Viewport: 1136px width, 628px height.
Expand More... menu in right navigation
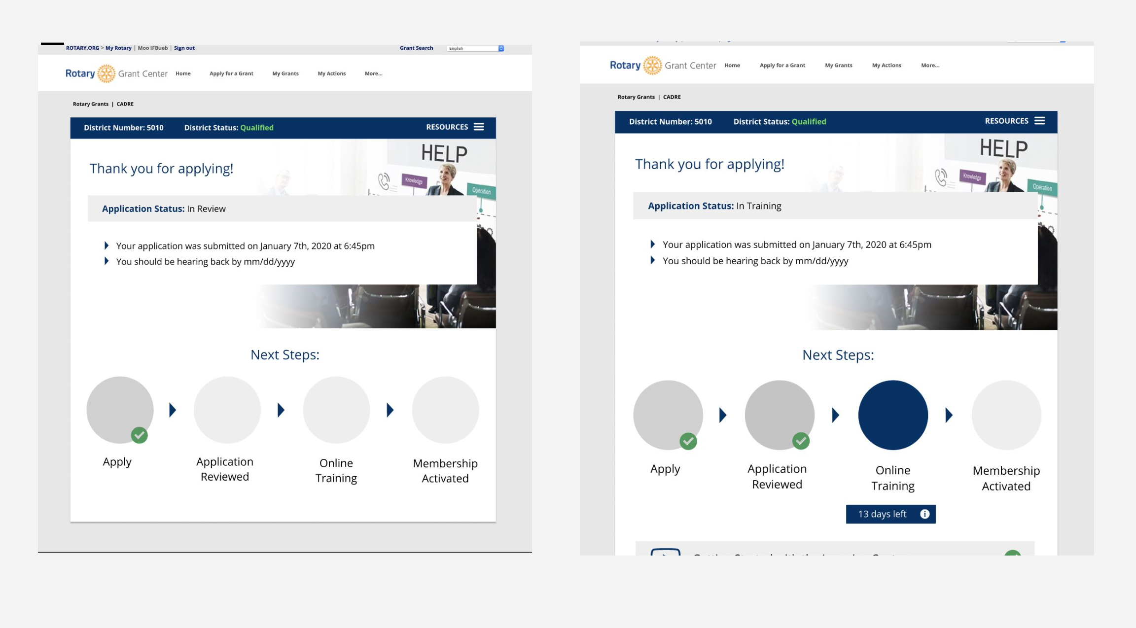click(930, 65)
